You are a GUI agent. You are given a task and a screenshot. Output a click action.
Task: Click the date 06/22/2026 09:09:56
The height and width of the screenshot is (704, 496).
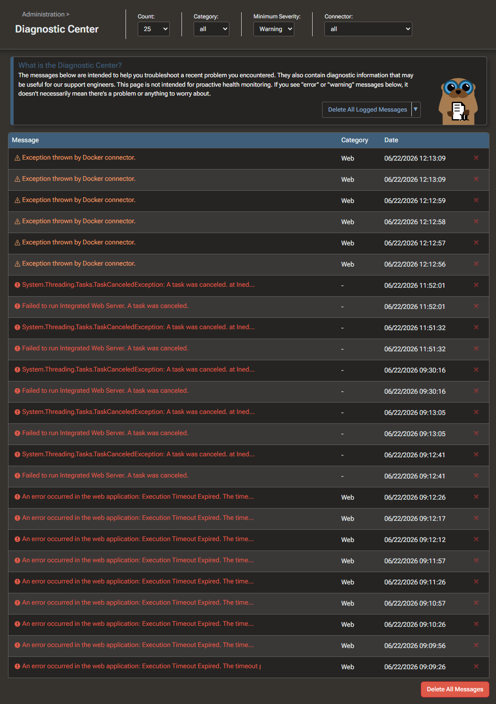pyautogui.click(x=415, y=646)
